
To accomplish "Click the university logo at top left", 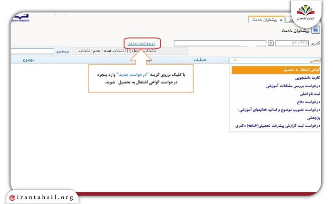I will (20, 18).
